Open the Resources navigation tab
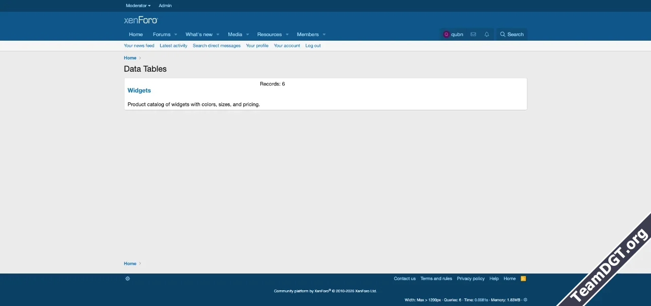 (269, 35)
